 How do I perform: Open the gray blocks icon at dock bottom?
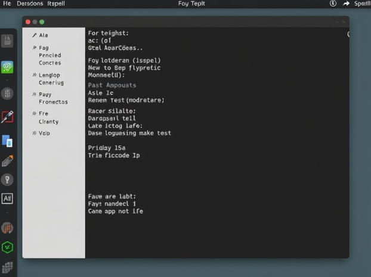[x=7, y=267]
